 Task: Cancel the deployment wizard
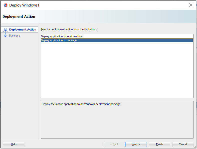pos(183,144)
